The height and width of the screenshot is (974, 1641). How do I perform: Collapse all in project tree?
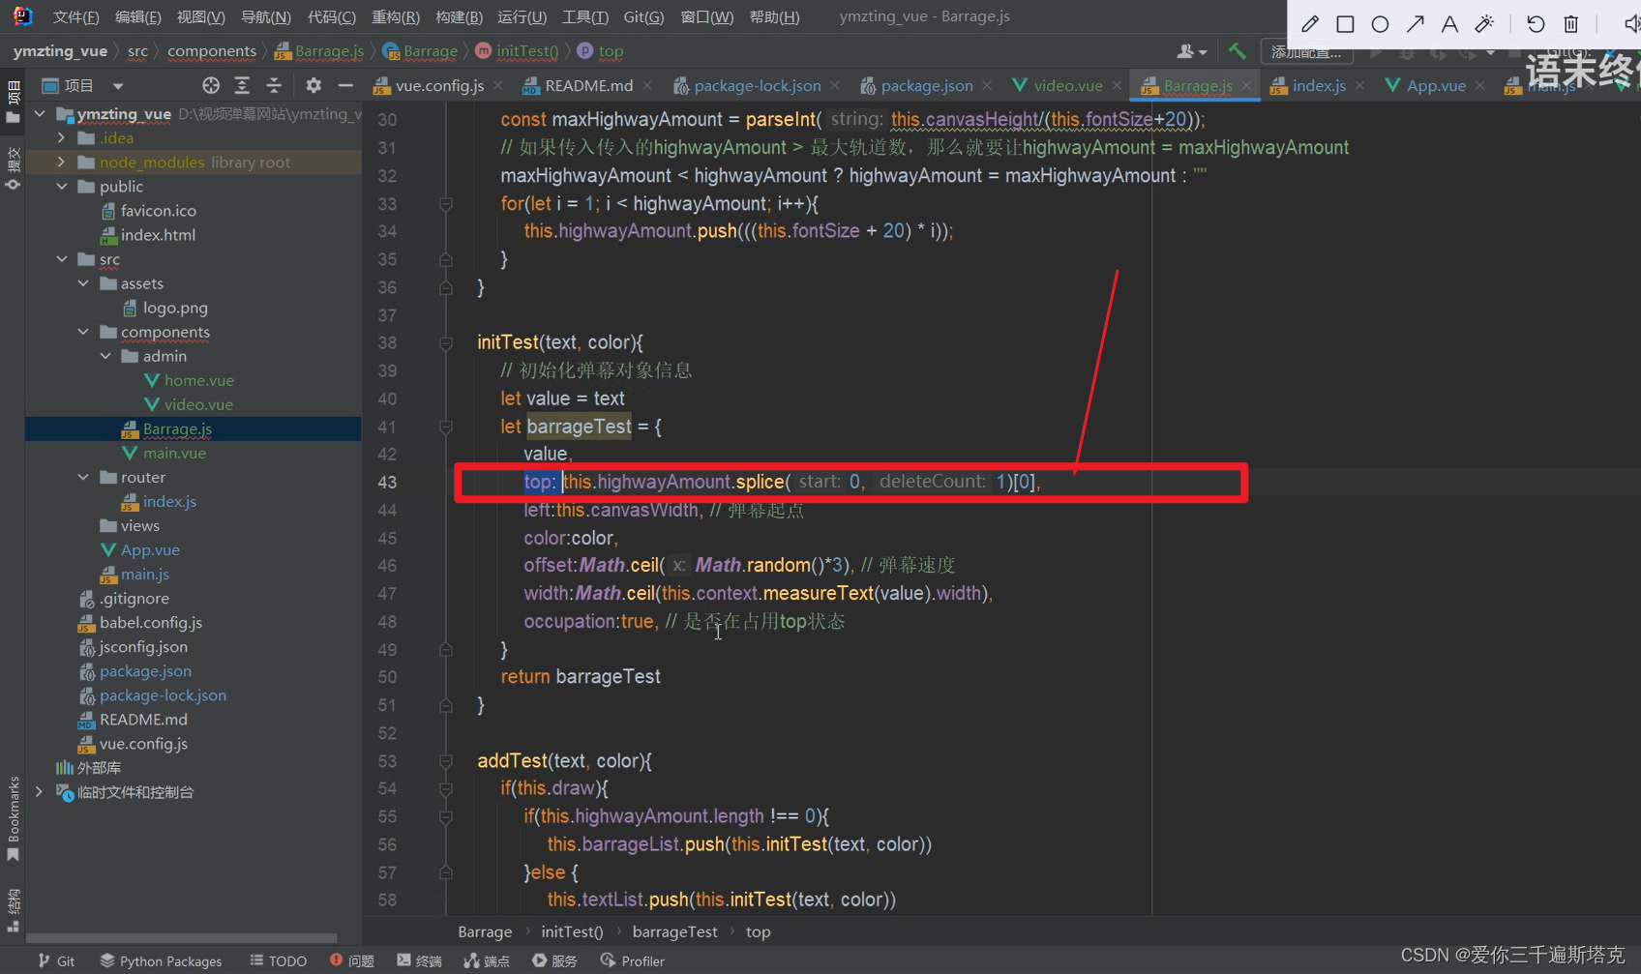[274, 85]
